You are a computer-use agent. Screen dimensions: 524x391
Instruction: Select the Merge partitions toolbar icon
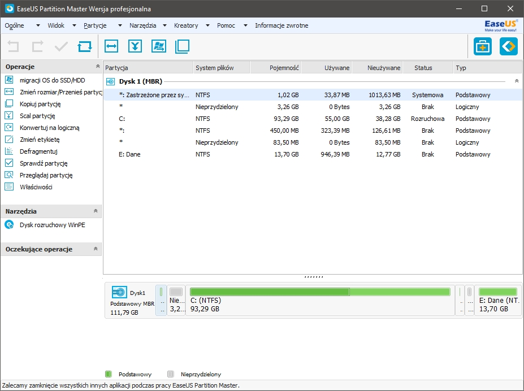tap(135, 46)
